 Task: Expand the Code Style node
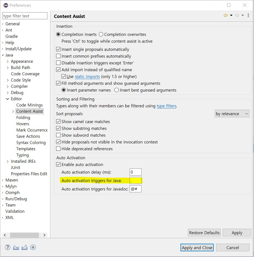8,80
